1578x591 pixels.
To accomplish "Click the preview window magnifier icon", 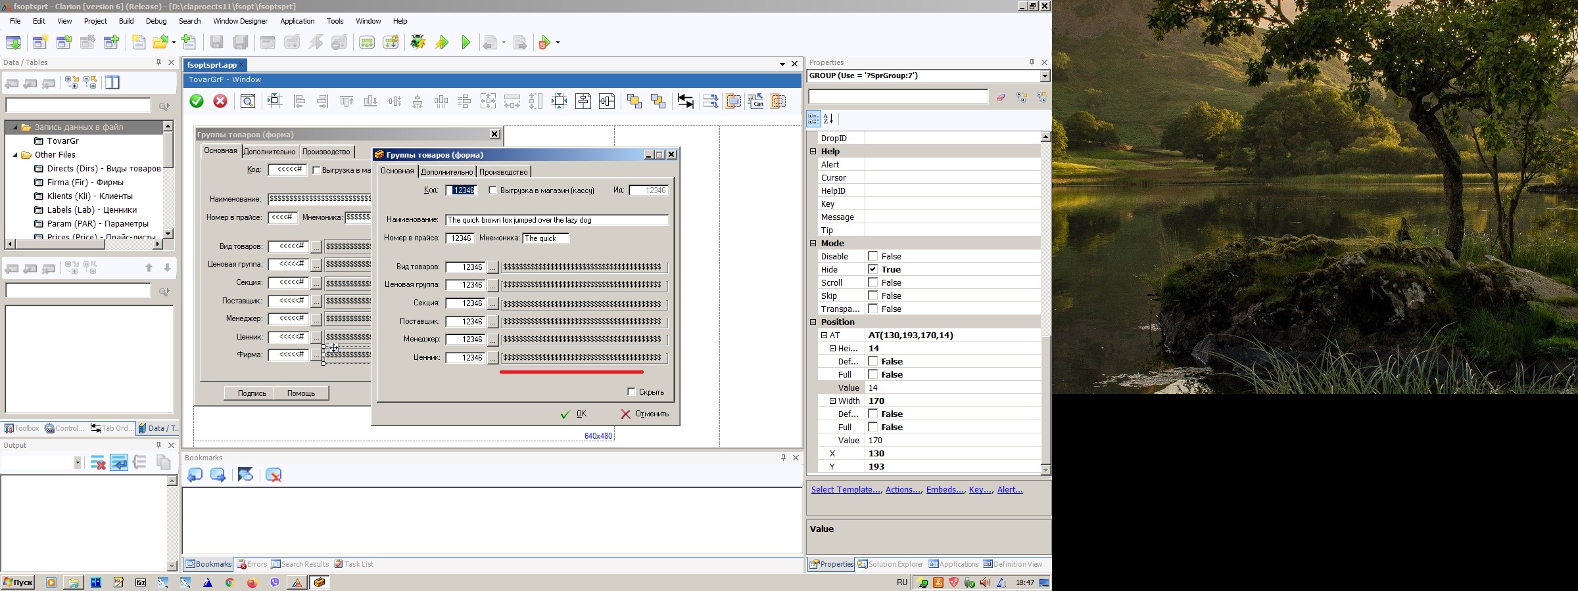I will [248, 101].
